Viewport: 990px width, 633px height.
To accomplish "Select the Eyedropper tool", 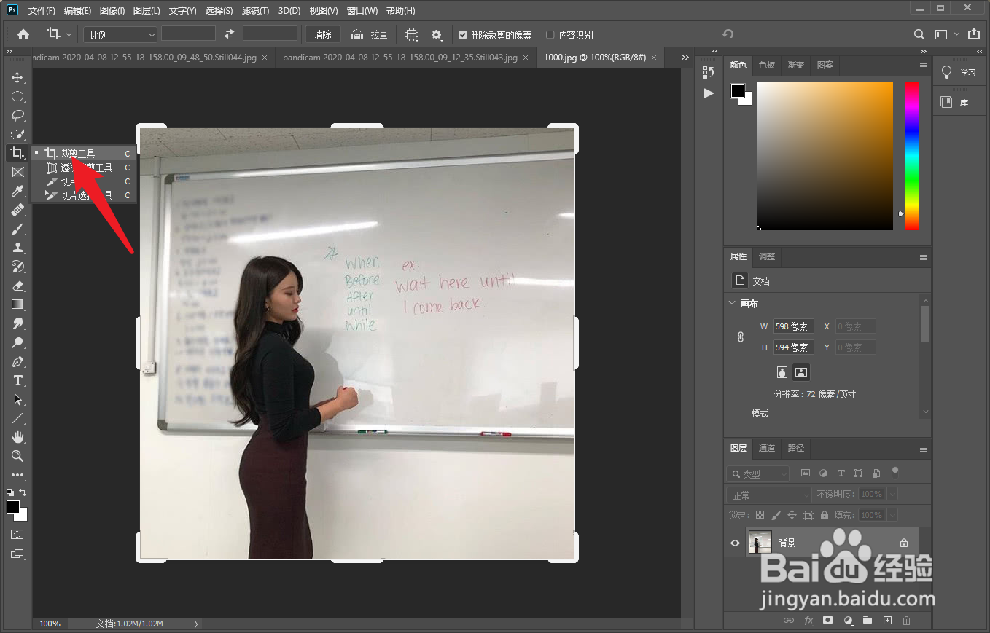I will point(17,191).
